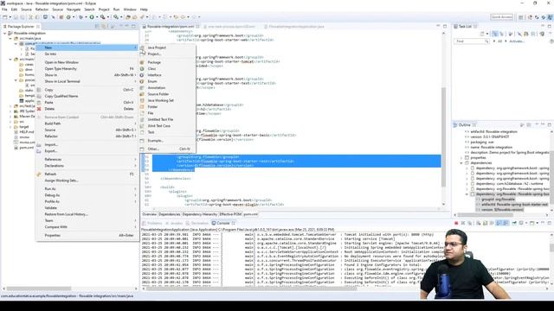This screenshot has height=311, width=554.
Task: Open References submenu
Action: tap(53, 159)
